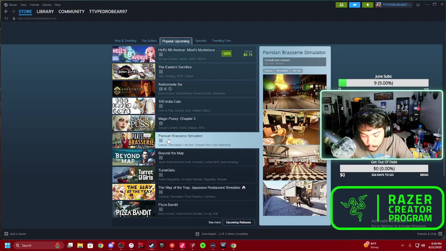446x251 pixels.
Task: Open the Friends menu
Action: 34,5
